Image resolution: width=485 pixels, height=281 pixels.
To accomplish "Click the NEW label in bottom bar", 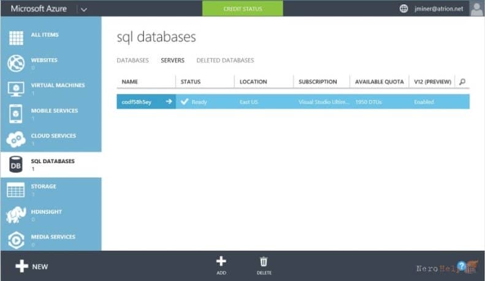I will coord(40,266).
